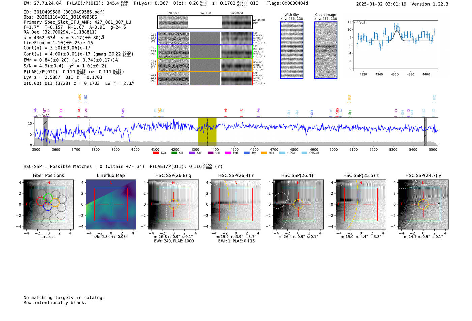The height and width of the screenshot is (321, 472).
Task: Open the HSC SSP(25.5) z image
Action: pos(361,204)
